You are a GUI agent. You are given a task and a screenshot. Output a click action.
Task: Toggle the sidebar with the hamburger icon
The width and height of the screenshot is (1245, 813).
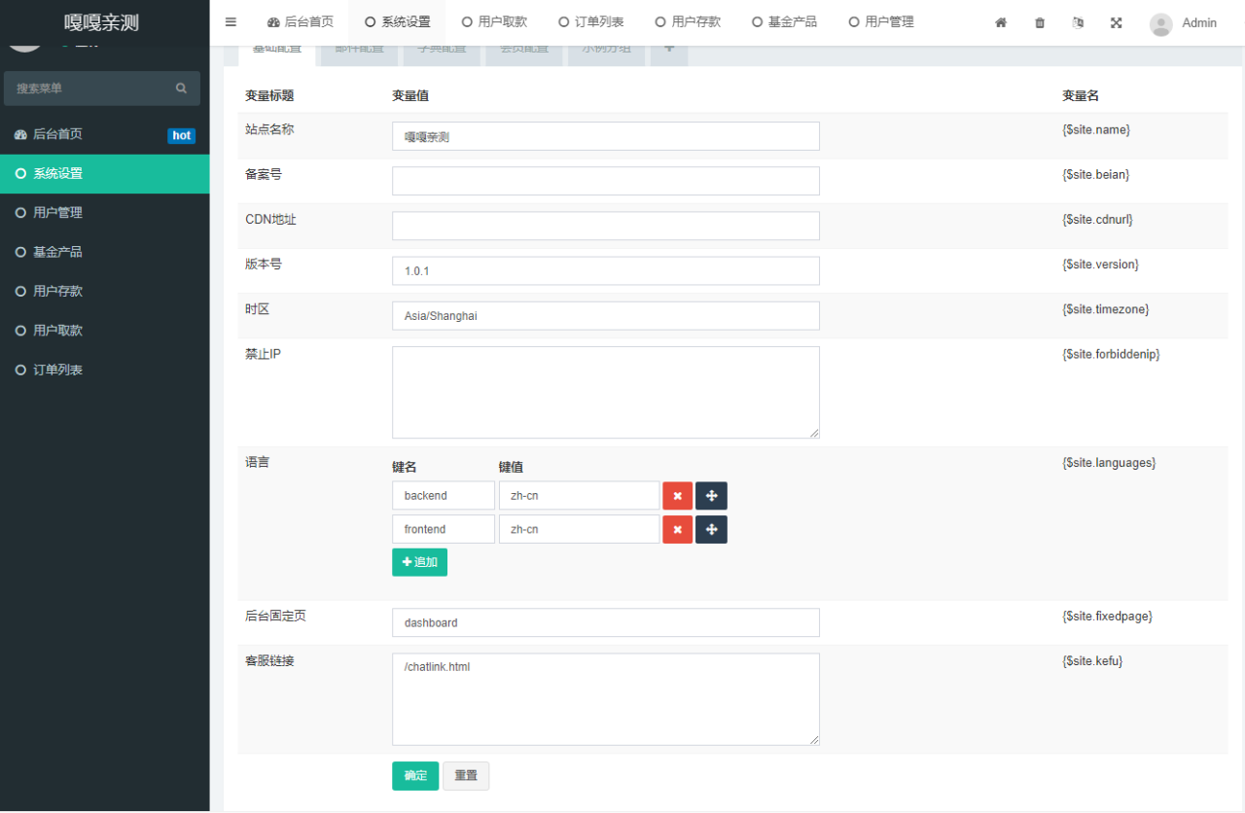(x=231, y=22)
